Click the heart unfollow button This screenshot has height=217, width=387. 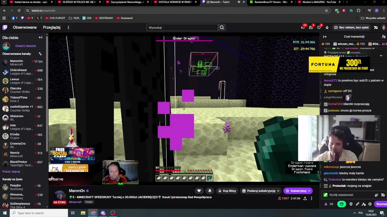(199, 191)
